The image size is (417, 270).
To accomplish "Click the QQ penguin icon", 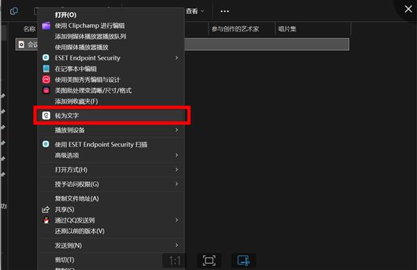I will (46, 220).
